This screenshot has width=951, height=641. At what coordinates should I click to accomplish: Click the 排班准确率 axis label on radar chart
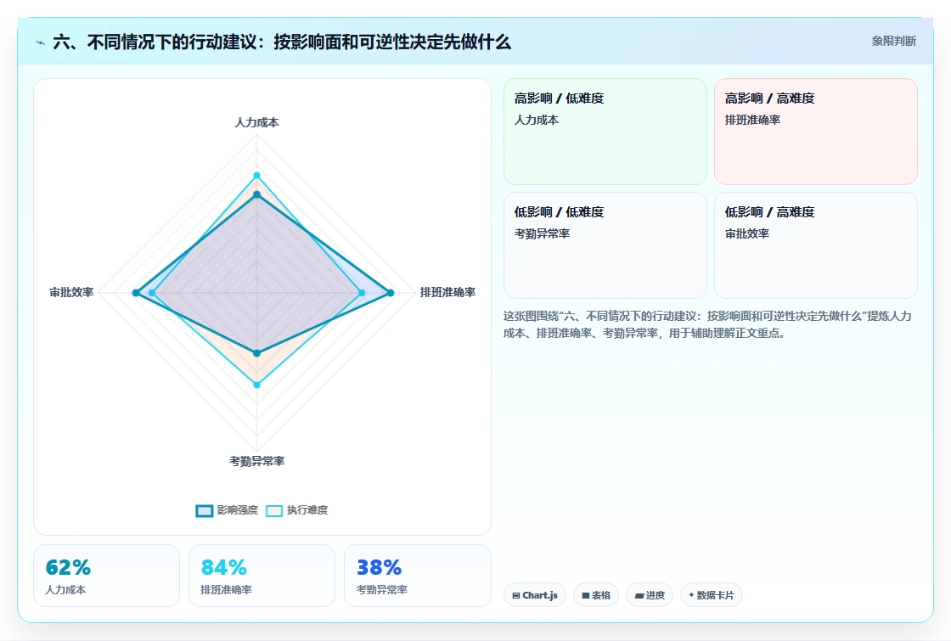tap(447, 292)
